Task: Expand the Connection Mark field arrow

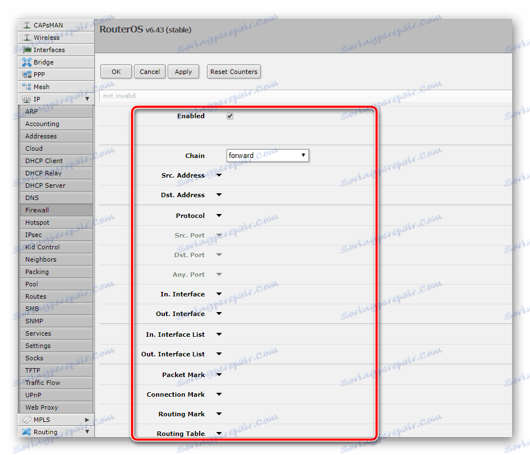Action: click(x=219, y=394)
